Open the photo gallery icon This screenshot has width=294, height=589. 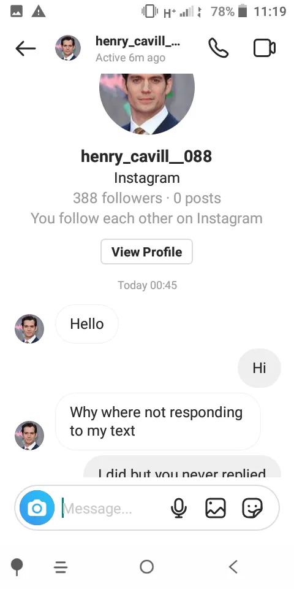(x=216, y=508)
